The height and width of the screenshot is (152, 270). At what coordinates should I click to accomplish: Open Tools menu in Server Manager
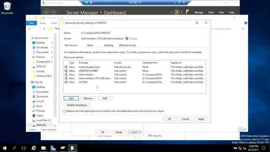211,12
